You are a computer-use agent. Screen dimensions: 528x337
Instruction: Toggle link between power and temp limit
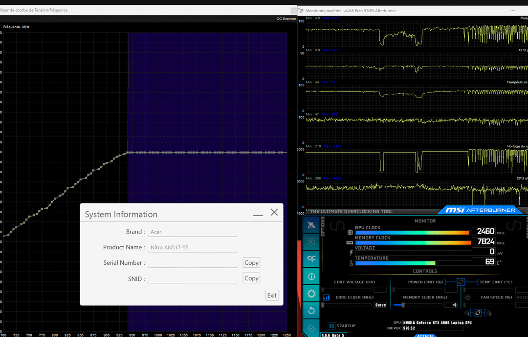461,282
